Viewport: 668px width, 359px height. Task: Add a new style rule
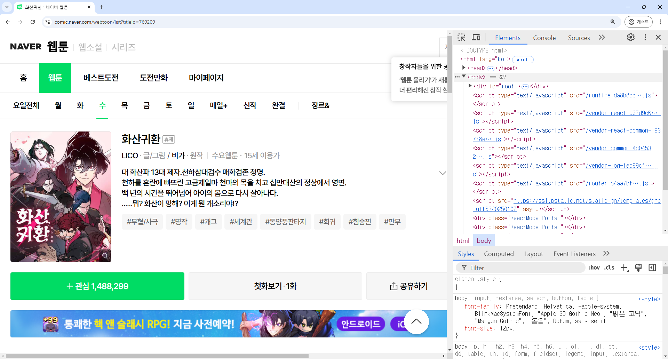pos(625,268)
